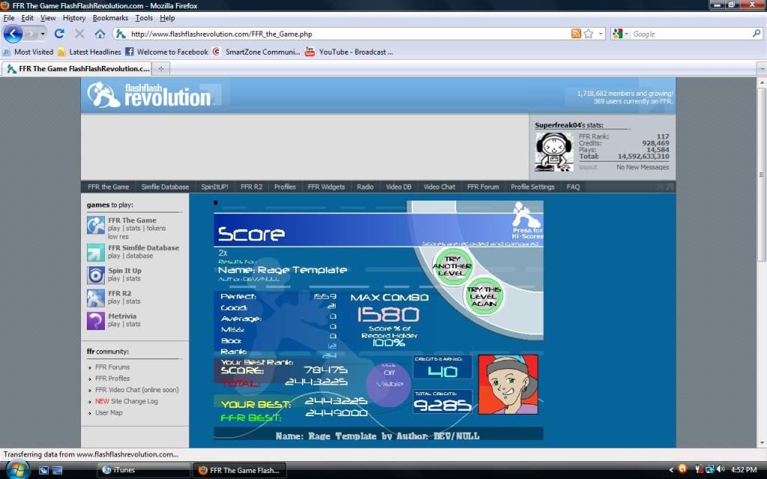The image size is (767, 479).
Task: Open the Profile Settings nav tab
Action: [533, 187]
